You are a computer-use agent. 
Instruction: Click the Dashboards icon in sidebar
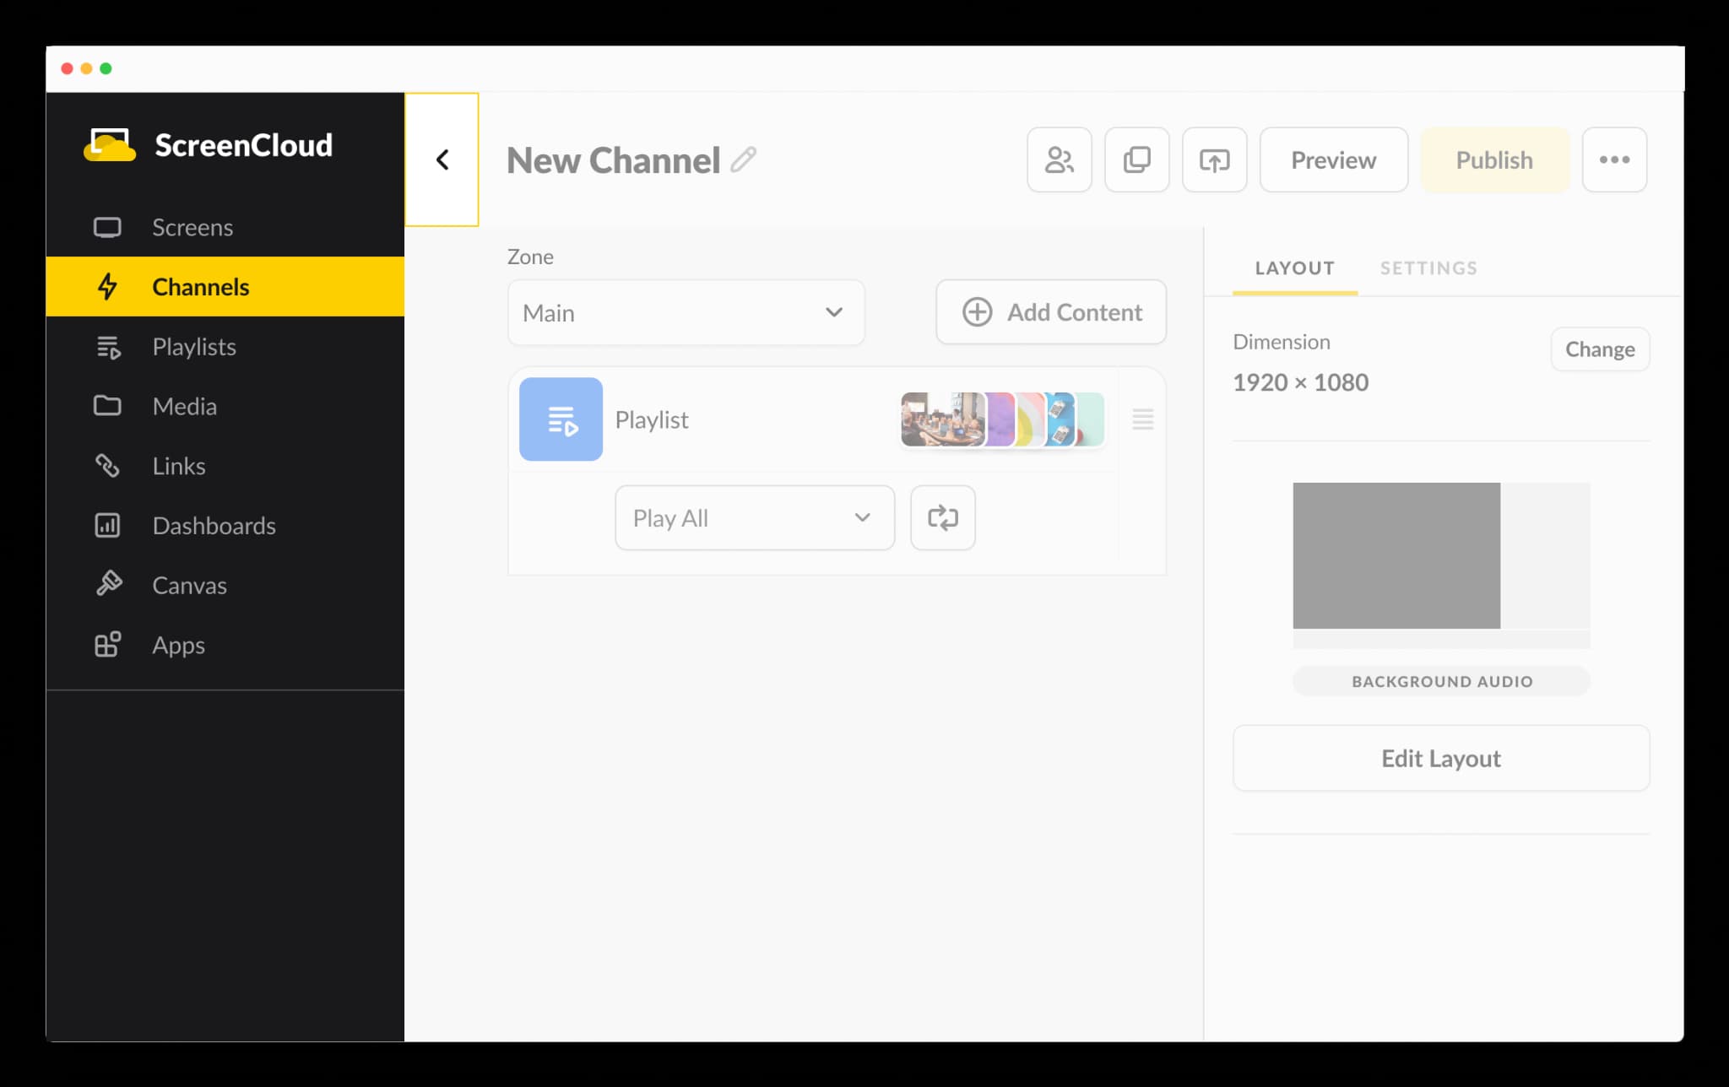tap(106, 525)
